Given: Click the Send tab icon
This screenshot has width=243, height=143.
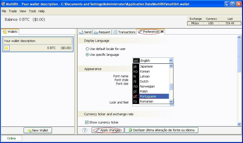Looking at the screenshot, I should click(x=81, y=32).
